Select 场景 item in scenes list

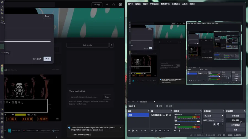pyautogui.click(x=138, y=115)
